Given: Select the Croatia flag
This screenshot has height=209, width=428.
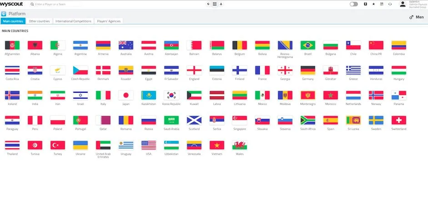Looking at the screenshot, I should (35, 70).
